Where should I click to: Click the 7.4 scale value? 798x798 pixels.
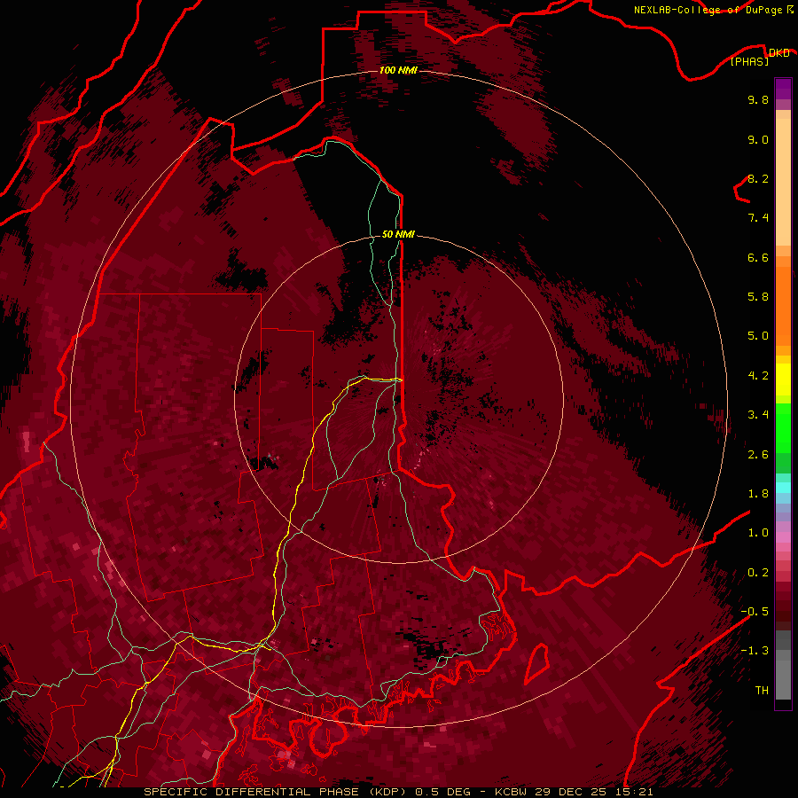(758, 218)
